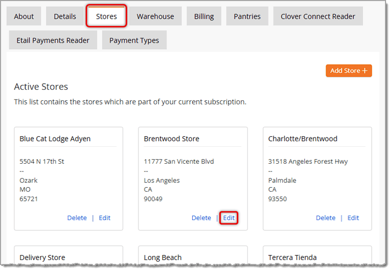
Task: Select the Payment Types tab
Action: pos(134,41)
